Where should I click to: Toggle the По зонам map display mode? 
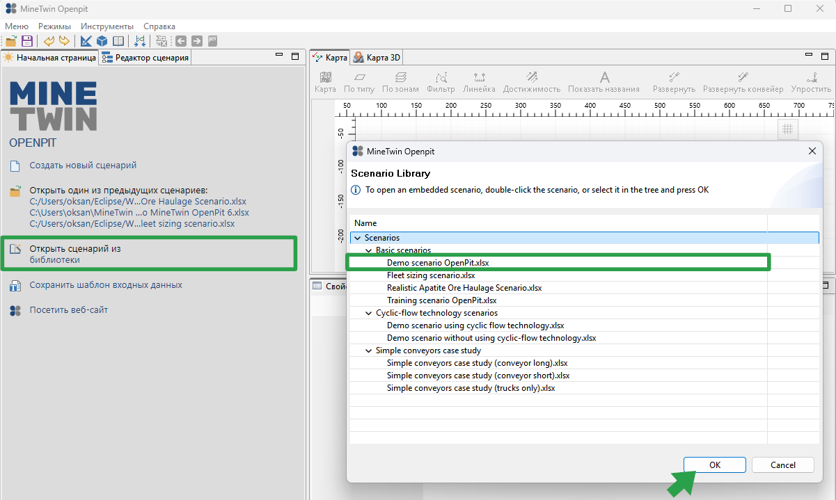[x=400, y=83]
